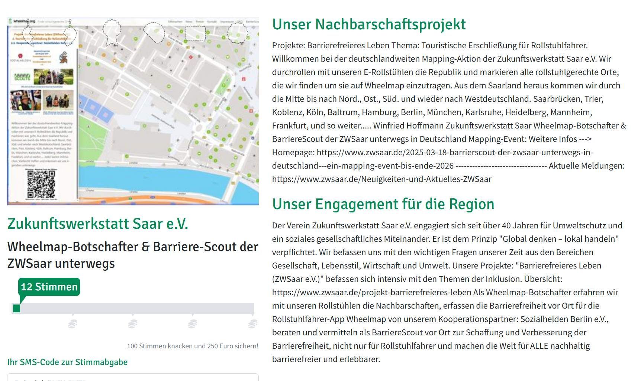Click the last coin-stack milestone icon
The width and height of the screenshot is (641, 381).
pyautogui.click(x=252, y=324)
